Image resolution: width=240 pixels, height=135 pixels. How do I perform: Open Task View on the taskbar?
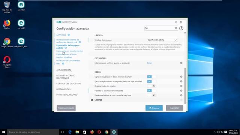62,132
